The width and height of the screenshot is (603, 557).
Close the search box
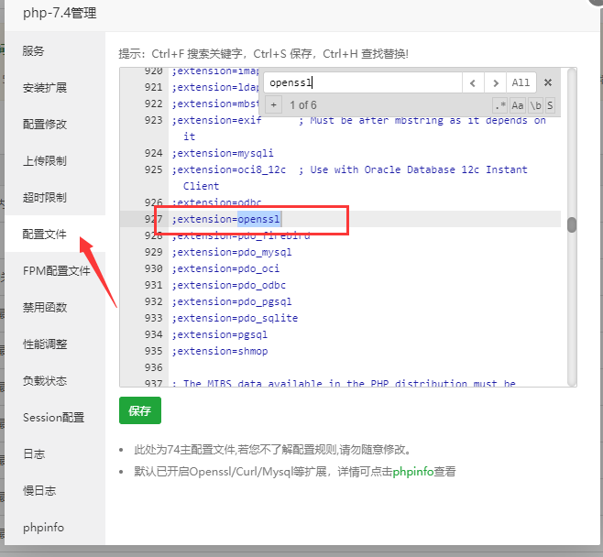(x=548, y=82)
